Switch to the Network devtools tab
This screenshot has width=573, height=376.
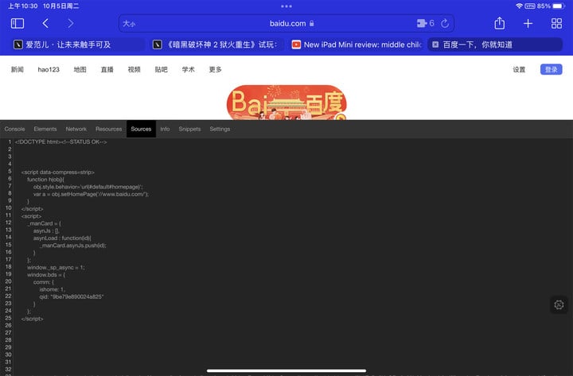[x=76, y=129]
